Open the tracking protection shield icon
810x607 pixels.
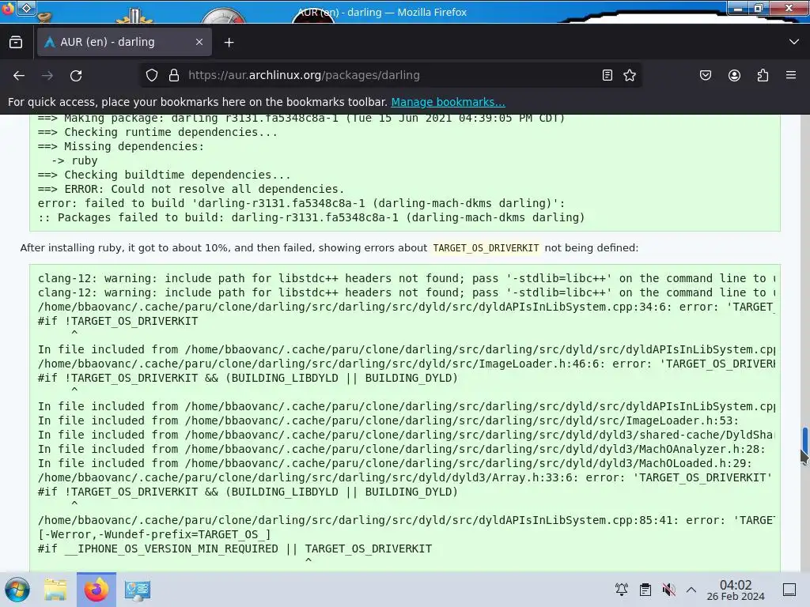pos(151,75)
